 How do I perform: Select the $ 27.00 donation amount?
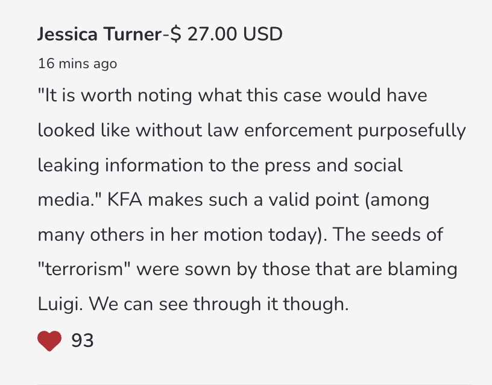204,34
